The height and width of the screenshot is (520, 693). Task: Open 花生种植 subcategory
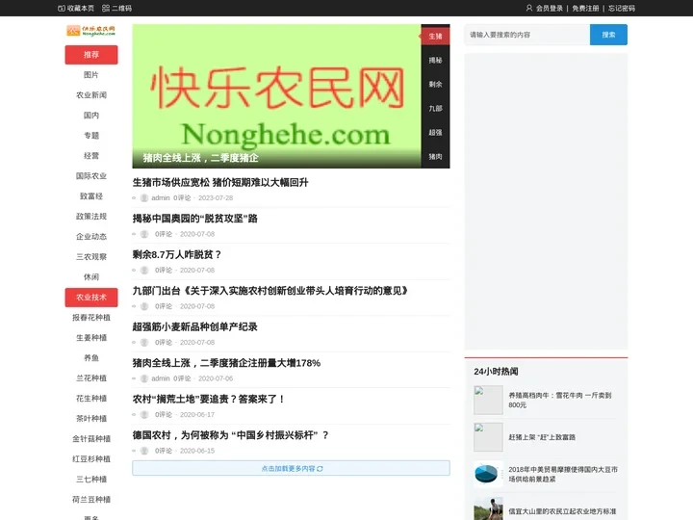(91, 399)
